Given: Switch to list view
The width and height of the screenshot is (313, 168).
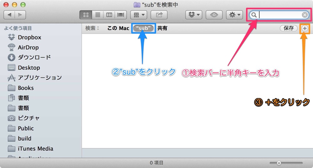Looking at the screenshot, I should pos(98,15).
